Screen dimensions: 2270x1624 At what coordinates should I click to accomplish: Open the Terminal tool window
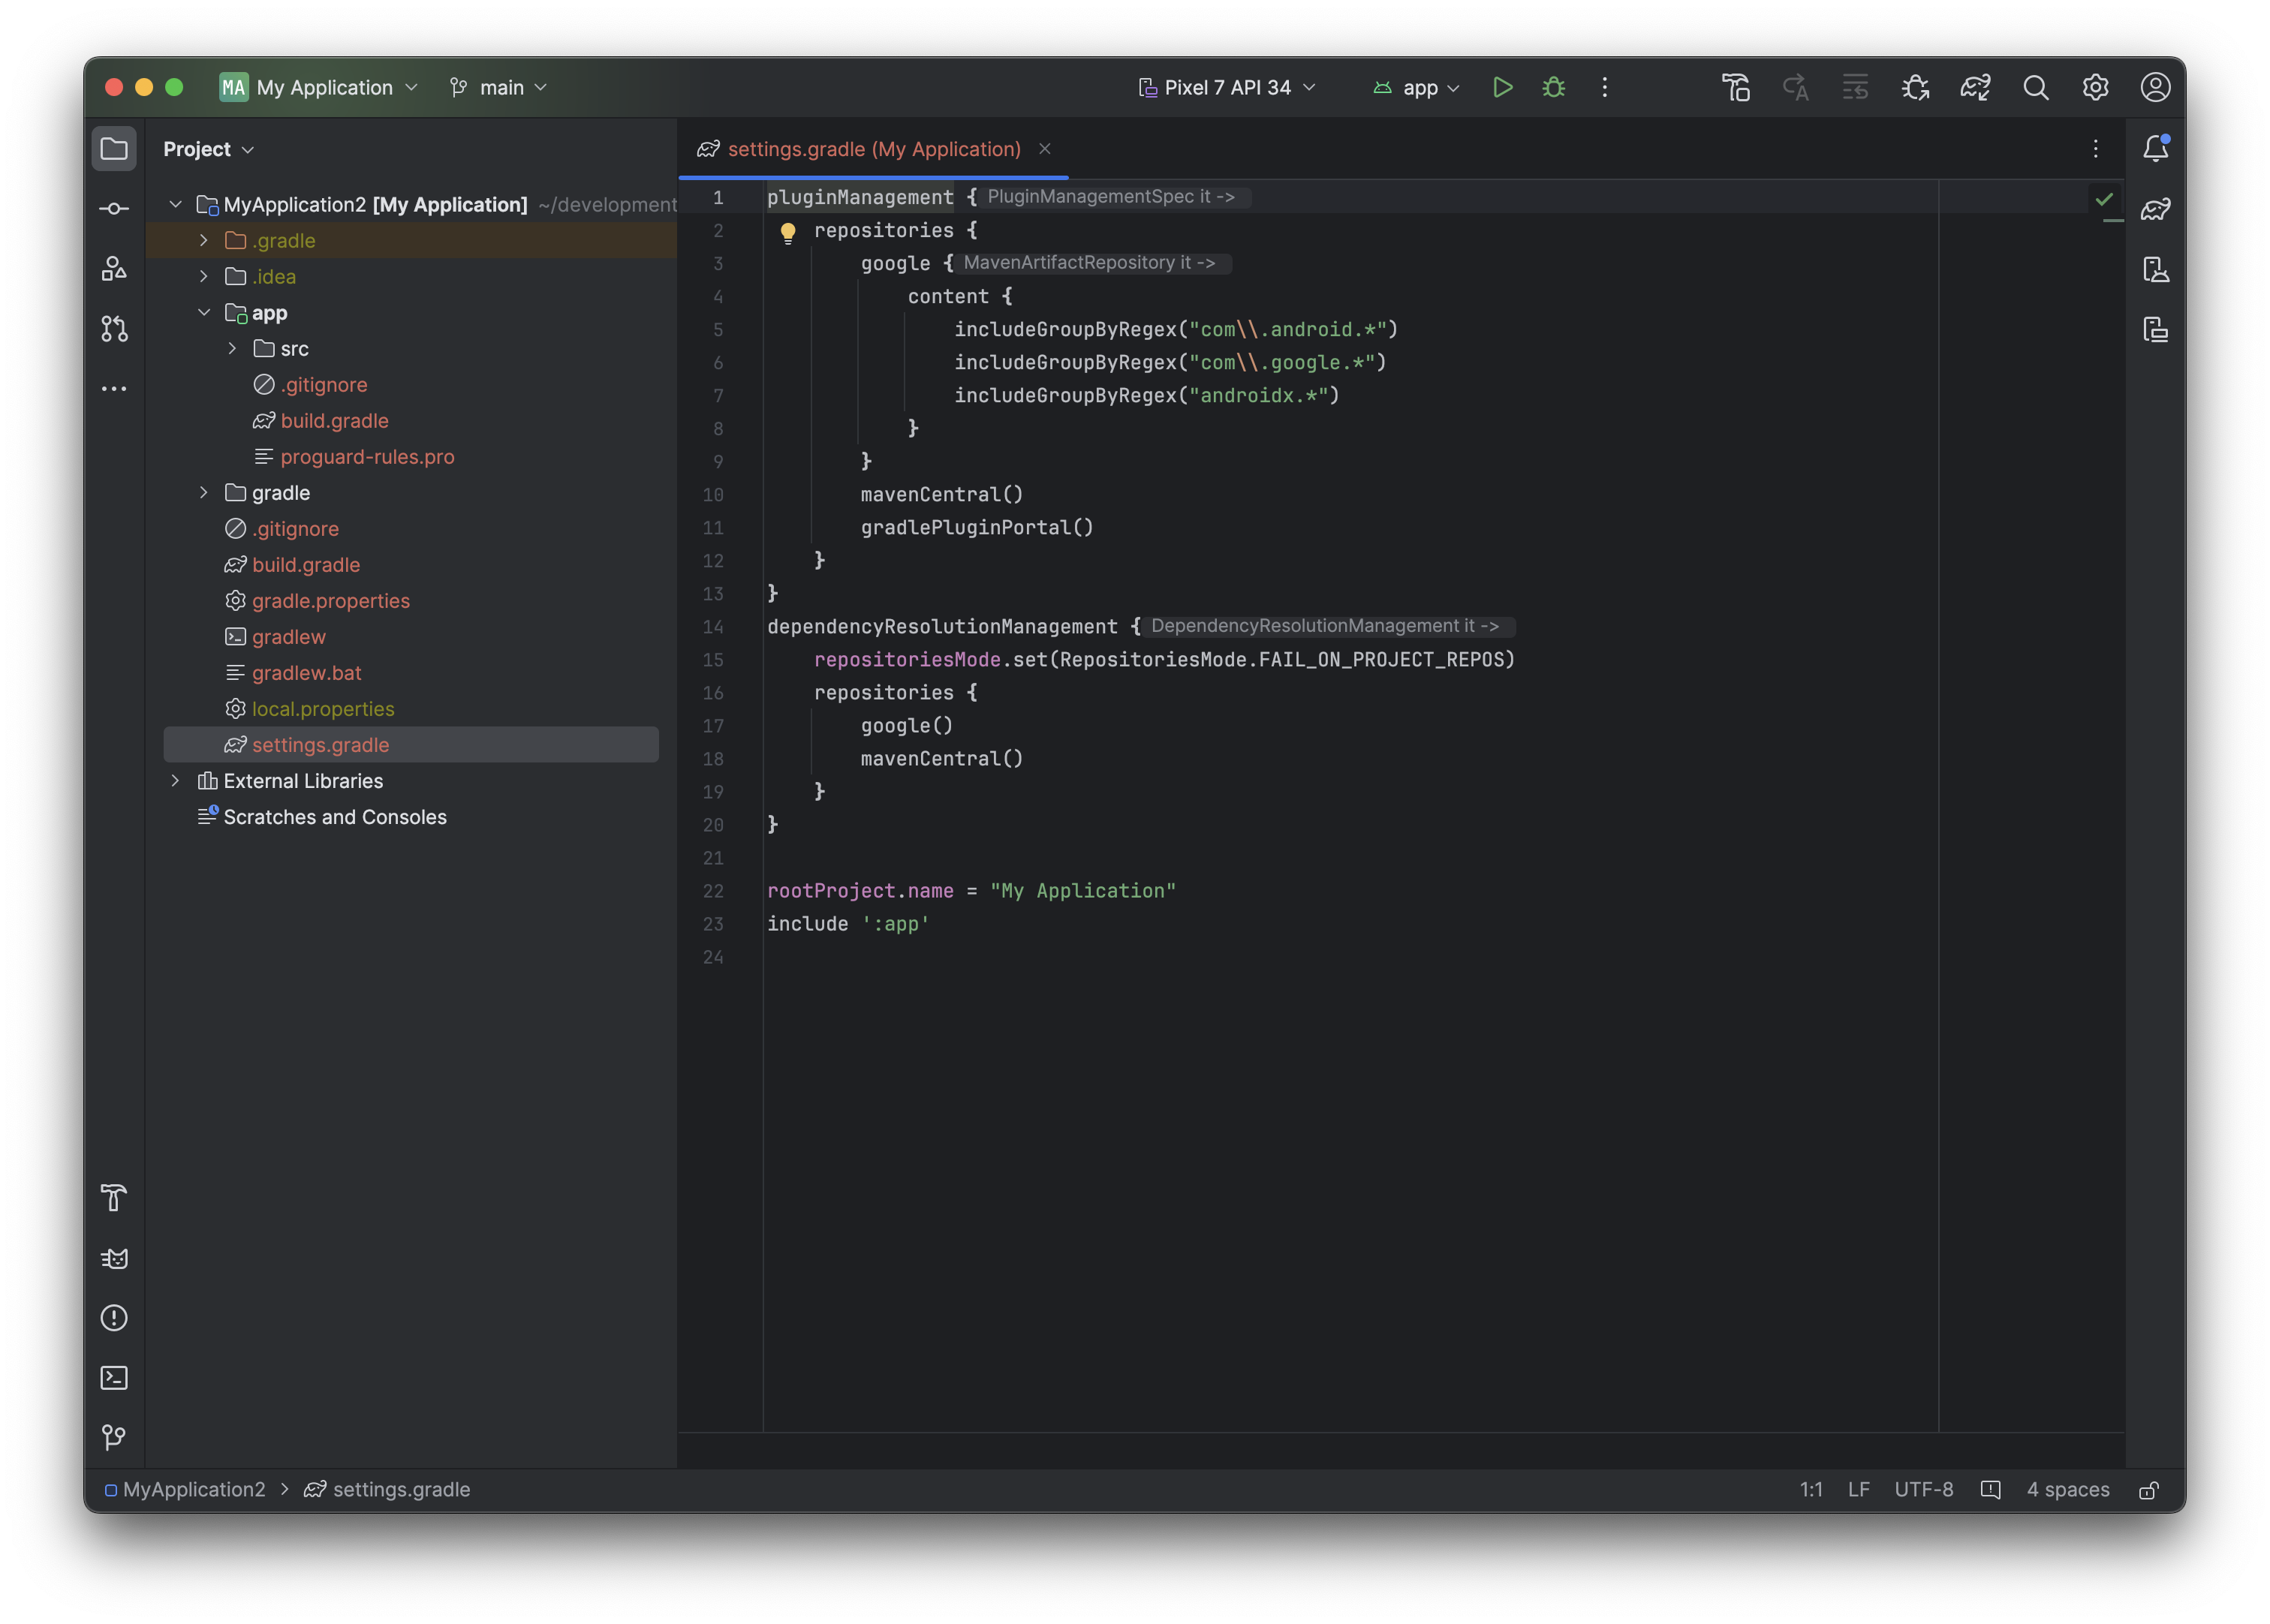114,1378
